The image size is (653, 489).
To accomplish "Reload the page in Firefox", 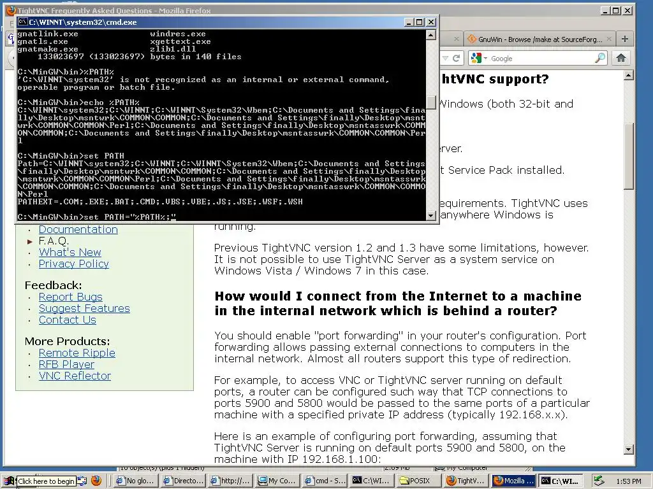I will click(x=456, y=58).
